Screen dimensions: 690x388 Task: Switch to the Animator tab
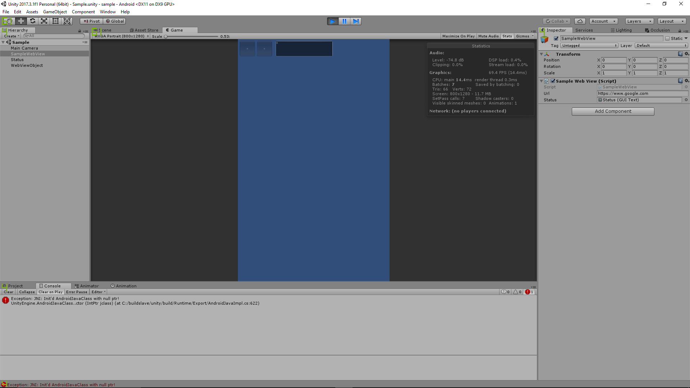tap(87, 286)
